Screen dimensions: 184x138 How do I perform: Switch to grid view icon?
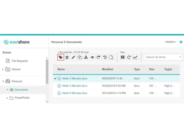123,57
